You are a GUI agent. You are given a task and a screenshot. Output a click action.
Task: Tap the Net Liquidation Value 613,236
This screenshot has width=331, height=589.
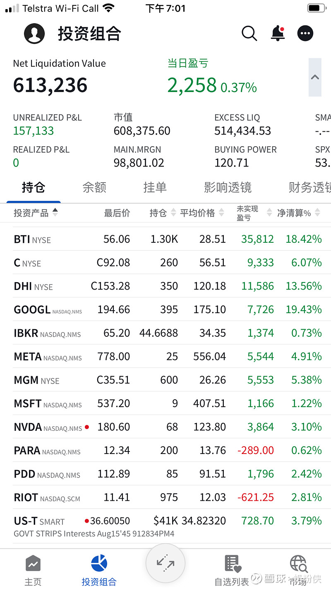[x=50, y=85]
